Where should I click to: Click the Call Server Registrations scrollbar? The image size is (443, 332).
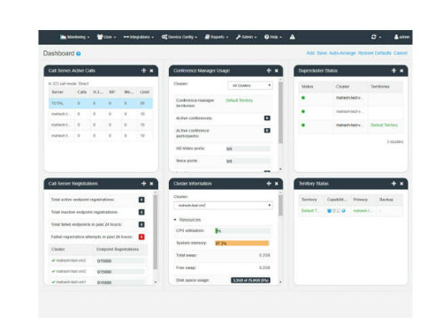point(156,231)
